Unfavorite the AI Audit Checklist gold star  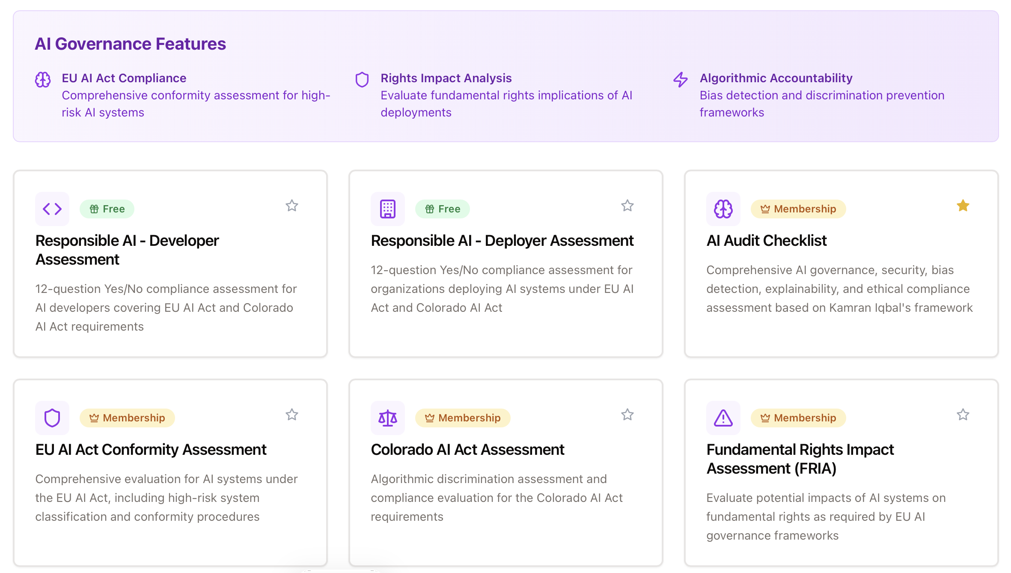pos(963,206)
